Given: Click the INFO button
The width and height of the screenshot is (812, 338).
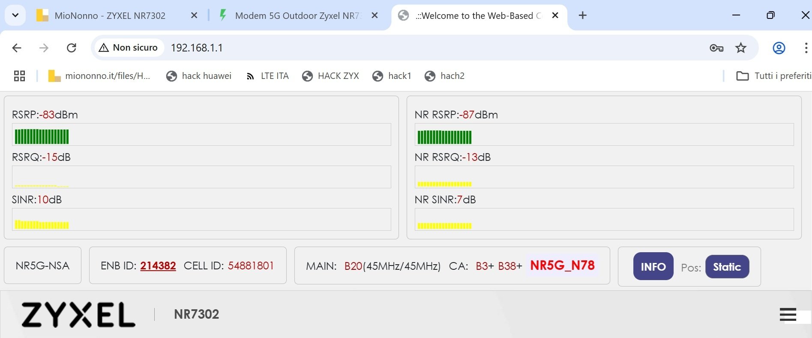Looking at the screenshot, I should 653,266.
